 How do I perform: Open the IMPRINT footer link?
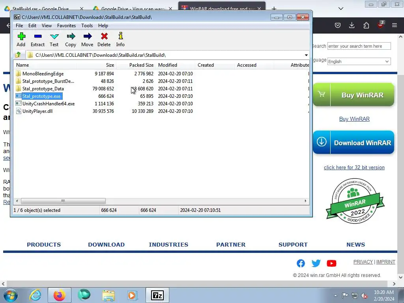click(385, 262)
